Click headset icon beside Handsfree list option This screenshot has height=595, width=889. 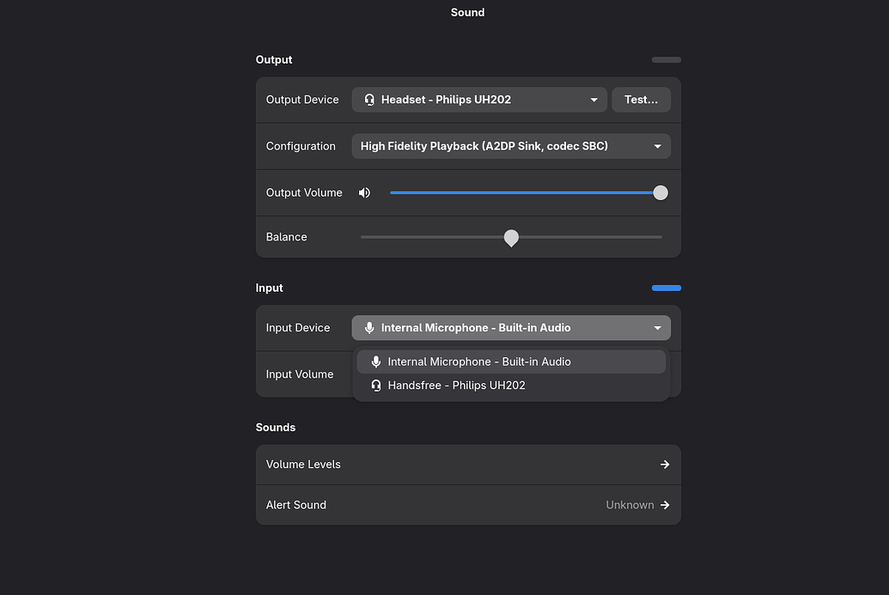[x=375, y=386]
